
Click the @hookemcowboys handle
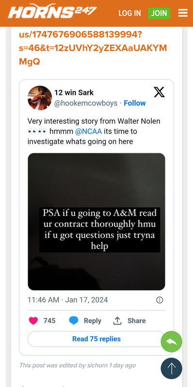[86, 103]
